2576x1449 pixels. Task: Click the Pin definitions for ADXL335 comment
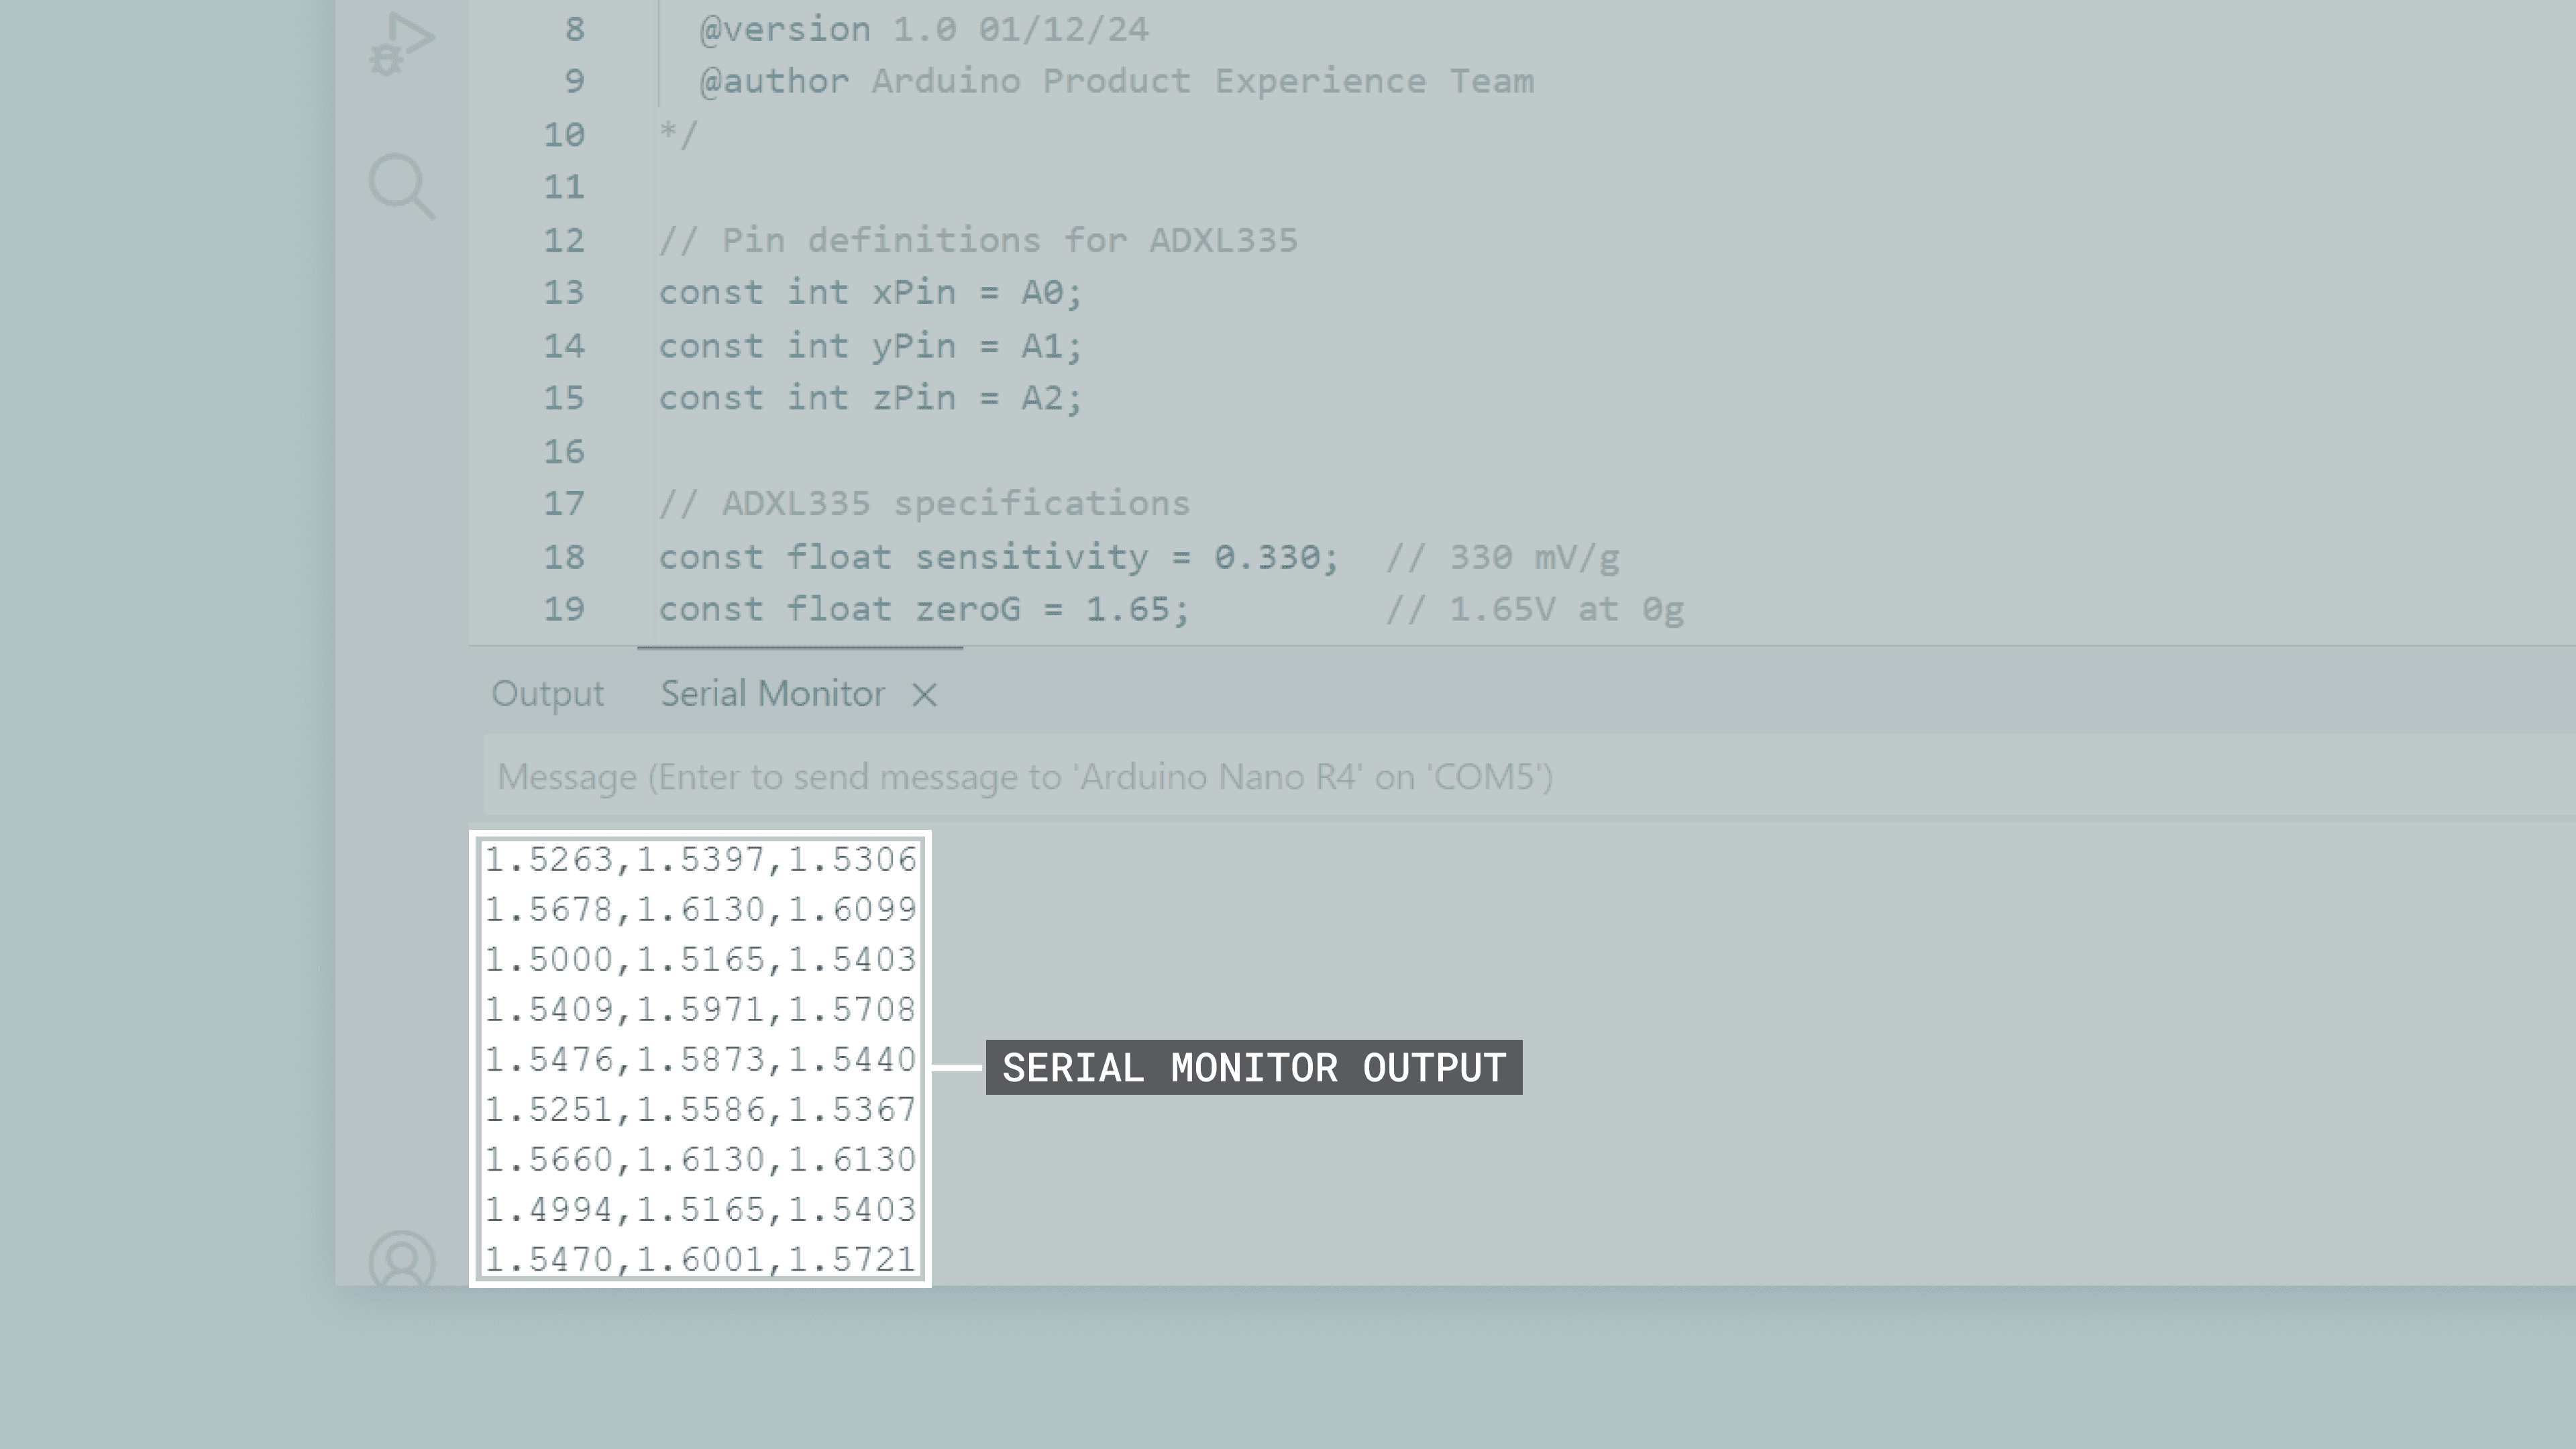point(978,241)
